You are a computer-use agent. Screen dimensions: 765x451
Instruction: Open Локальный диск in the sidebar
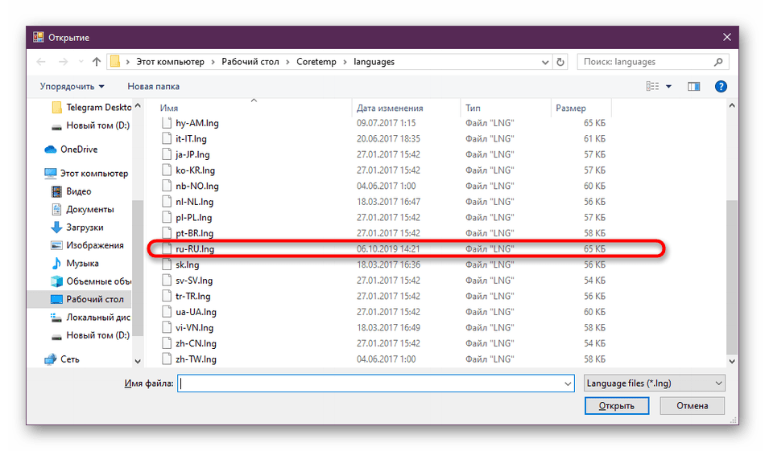coord(91,317)
